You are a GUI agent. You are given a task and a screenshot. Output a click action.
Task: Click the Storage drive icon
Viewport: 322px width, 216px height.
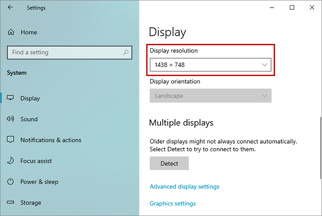[x=10, y=202]
